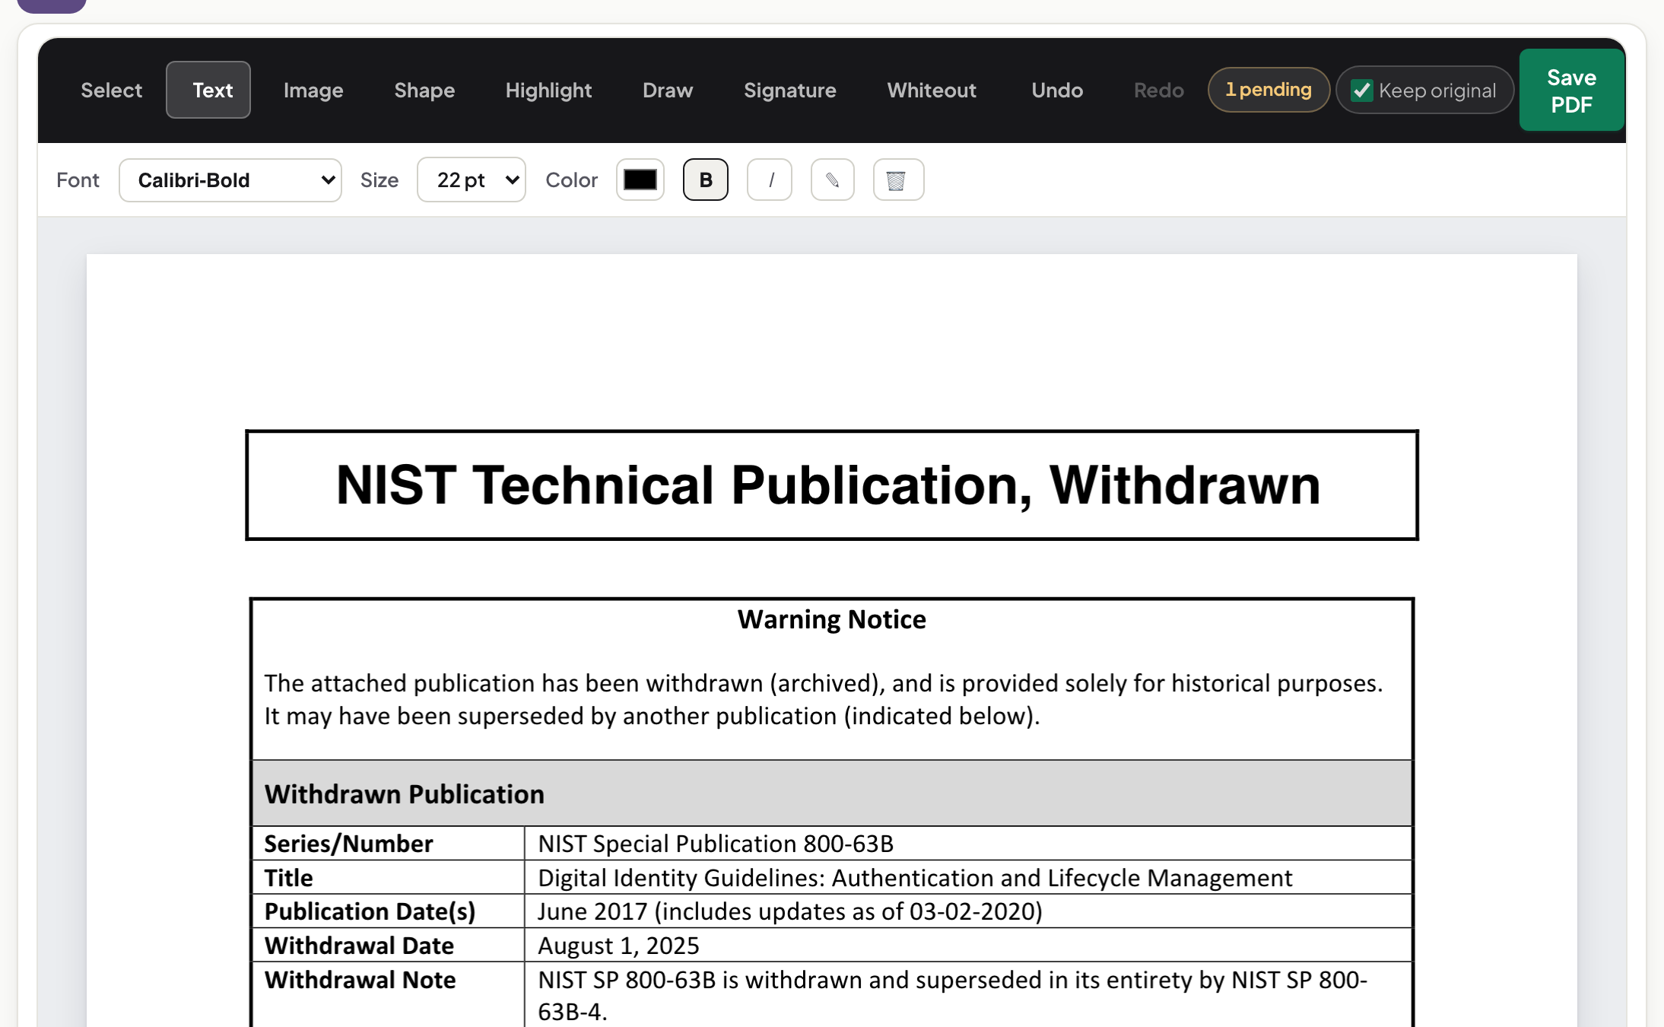Click the 'Size' label
Image resolution: width=1664 pixels, height=1027 pixels.
click(x=379, y=180)
